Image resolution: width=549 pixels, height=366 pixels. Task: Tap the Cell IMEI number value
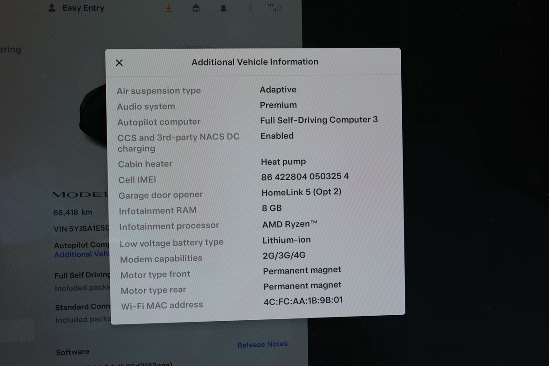coord(305,176)
